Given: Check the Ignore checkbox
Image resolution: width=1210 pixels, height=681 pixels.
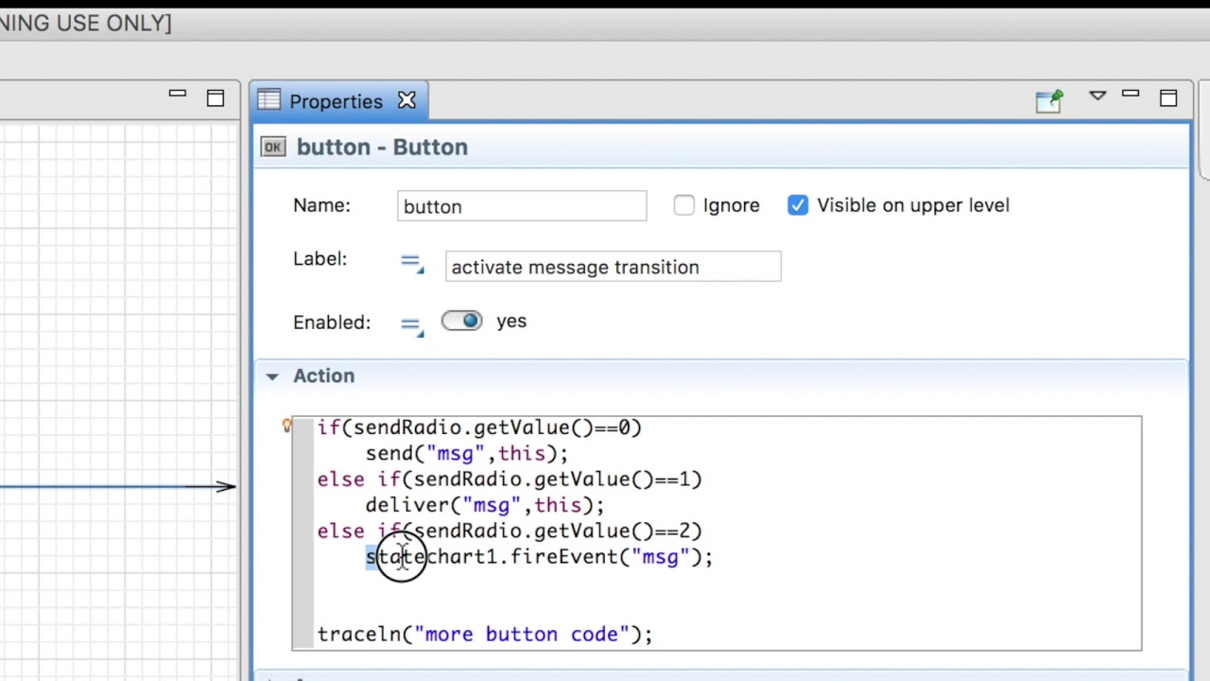Looking at the screenshot, I should [x=683, y=205].
